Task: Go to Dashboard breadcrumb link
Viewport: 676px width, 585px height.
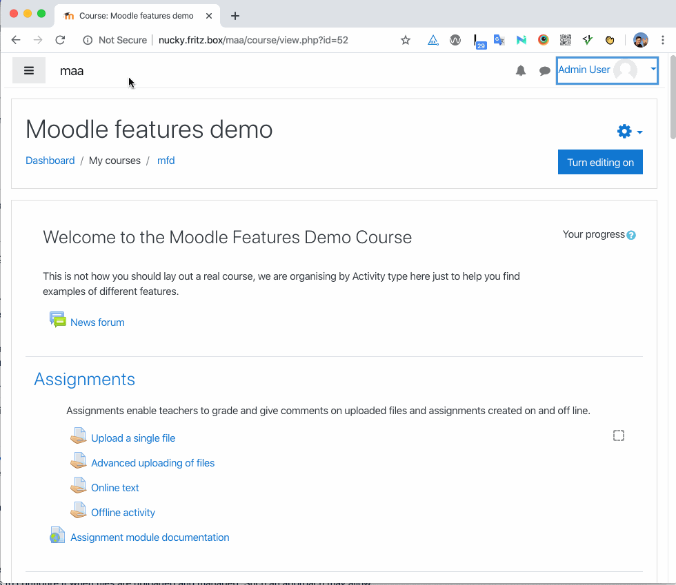Action: [x=50, y=161]
